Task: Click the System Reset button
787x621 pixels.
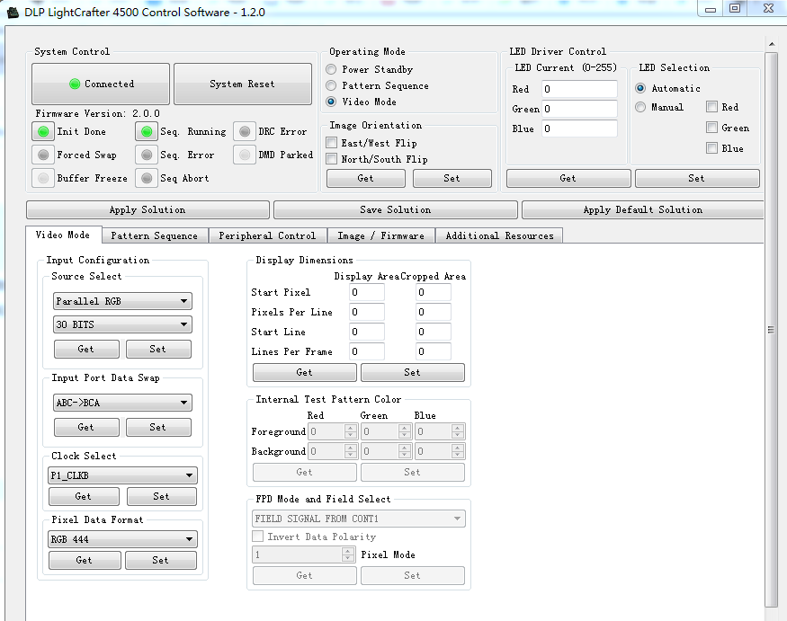Action: coord(243,84)
